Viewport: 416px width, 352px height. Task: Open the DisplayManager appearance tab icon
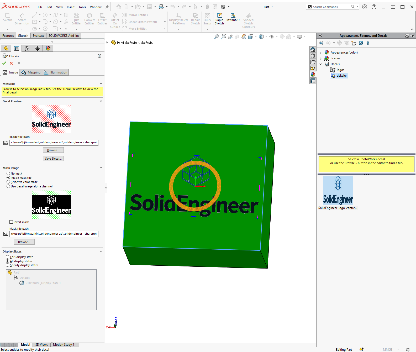click(48, 48)
